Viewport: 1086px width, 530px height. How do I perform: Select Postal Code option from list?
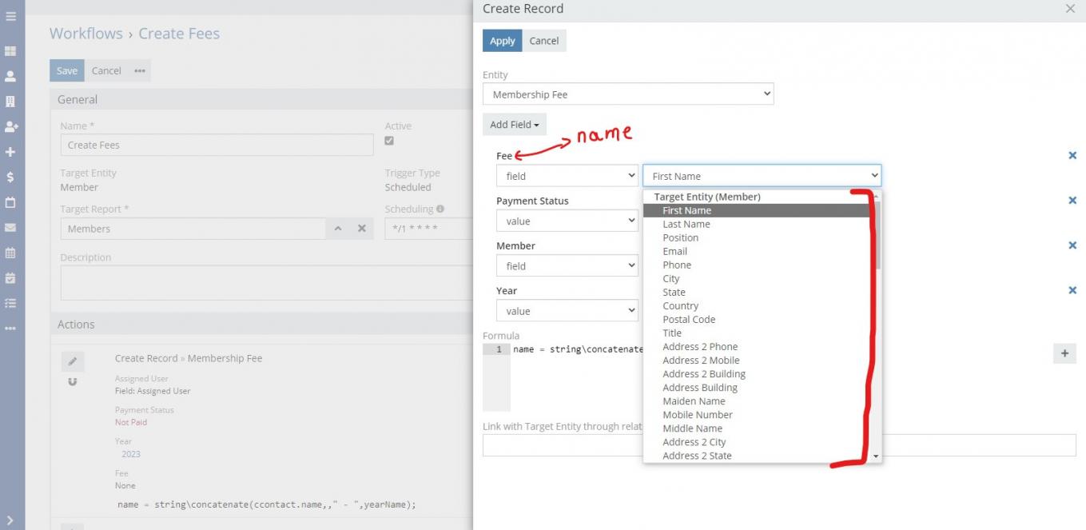(x=688, y=320)
